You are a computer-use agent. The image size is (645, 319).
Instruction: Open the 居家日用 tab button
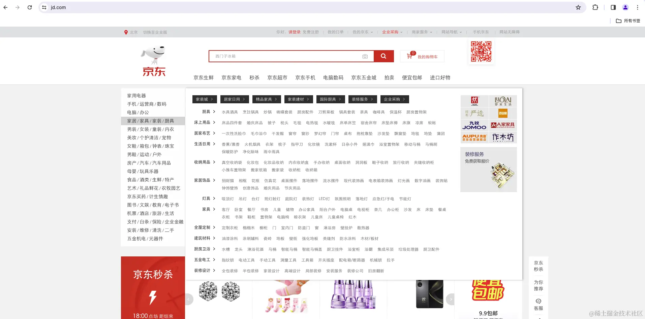click(235, 99)
